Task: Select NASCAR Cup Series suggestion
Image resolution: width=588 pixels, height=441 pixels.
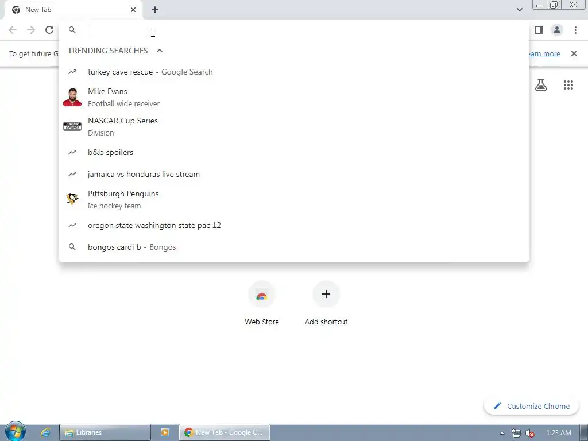Action: pos(294,127)
